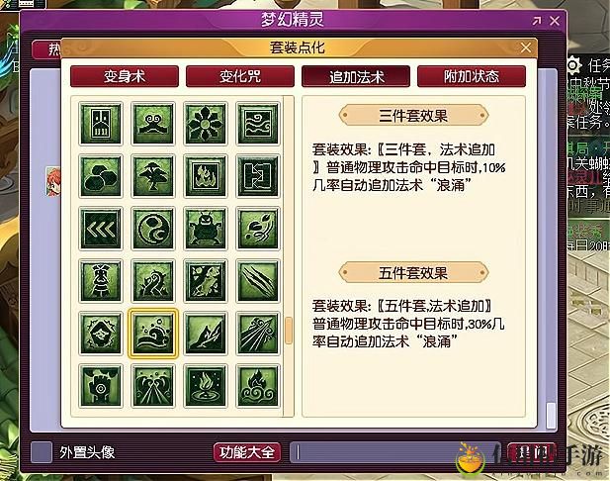Pop out the 梦幻精灵 window arrow

537,21
